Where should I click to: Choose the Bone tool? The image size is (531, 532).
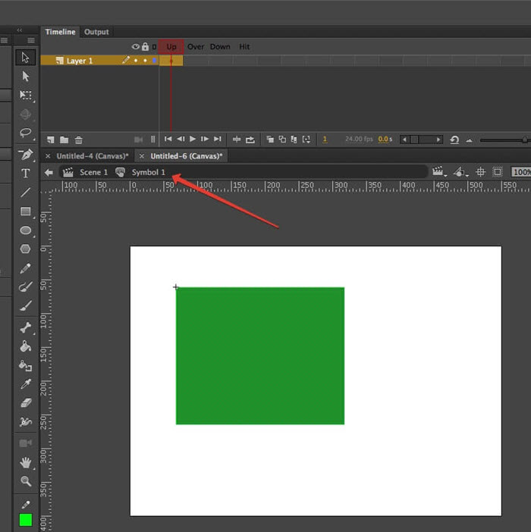(25, 327)
